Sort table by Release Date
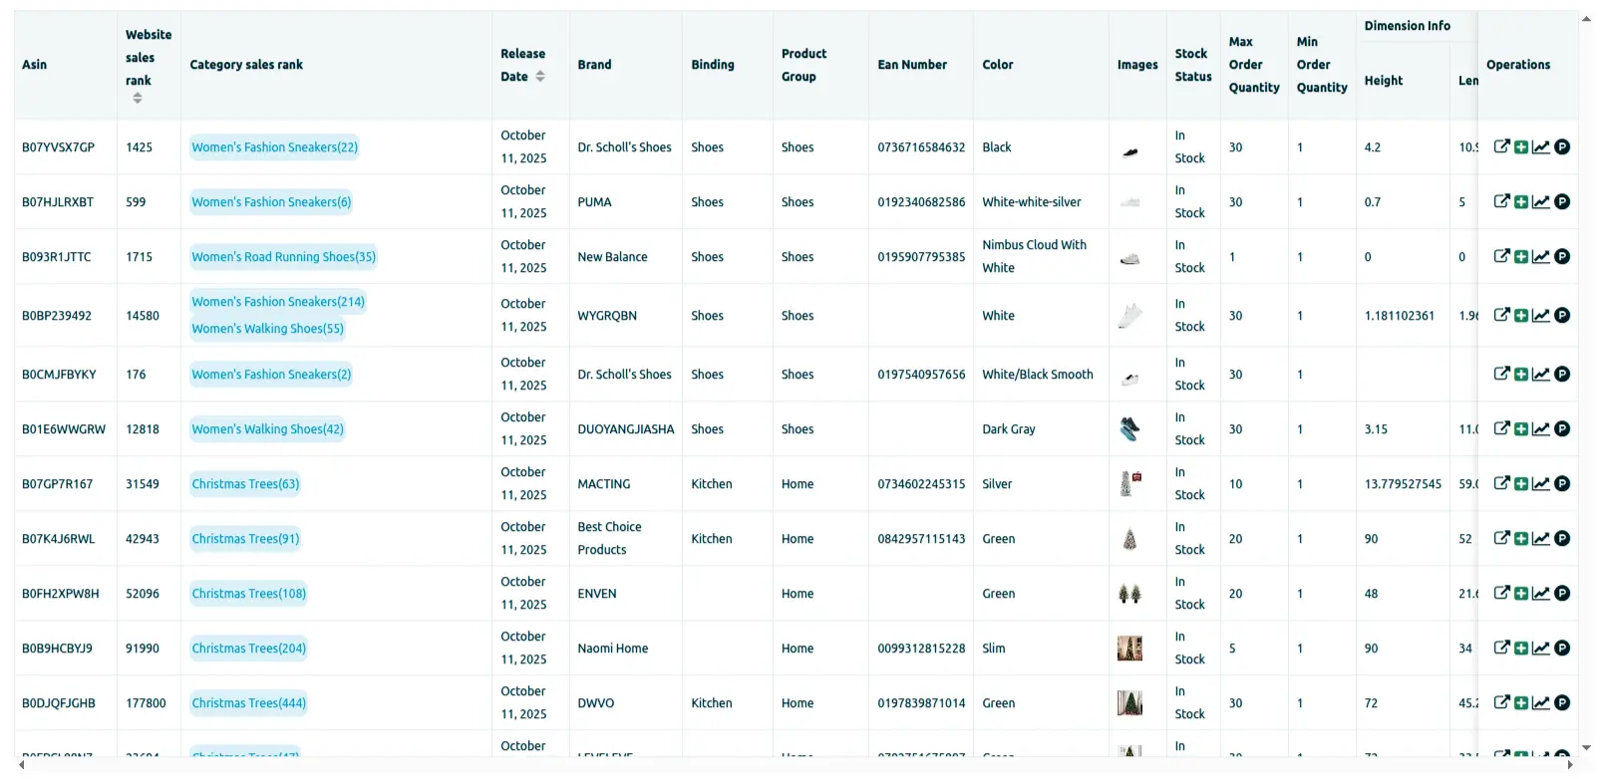 click(x=540, y=77)
